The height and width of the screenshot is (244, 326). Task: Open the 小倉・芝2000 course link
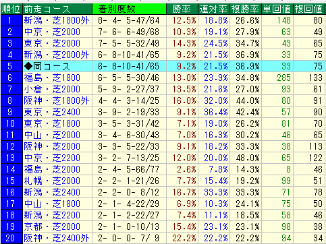[x=52, y=90]
